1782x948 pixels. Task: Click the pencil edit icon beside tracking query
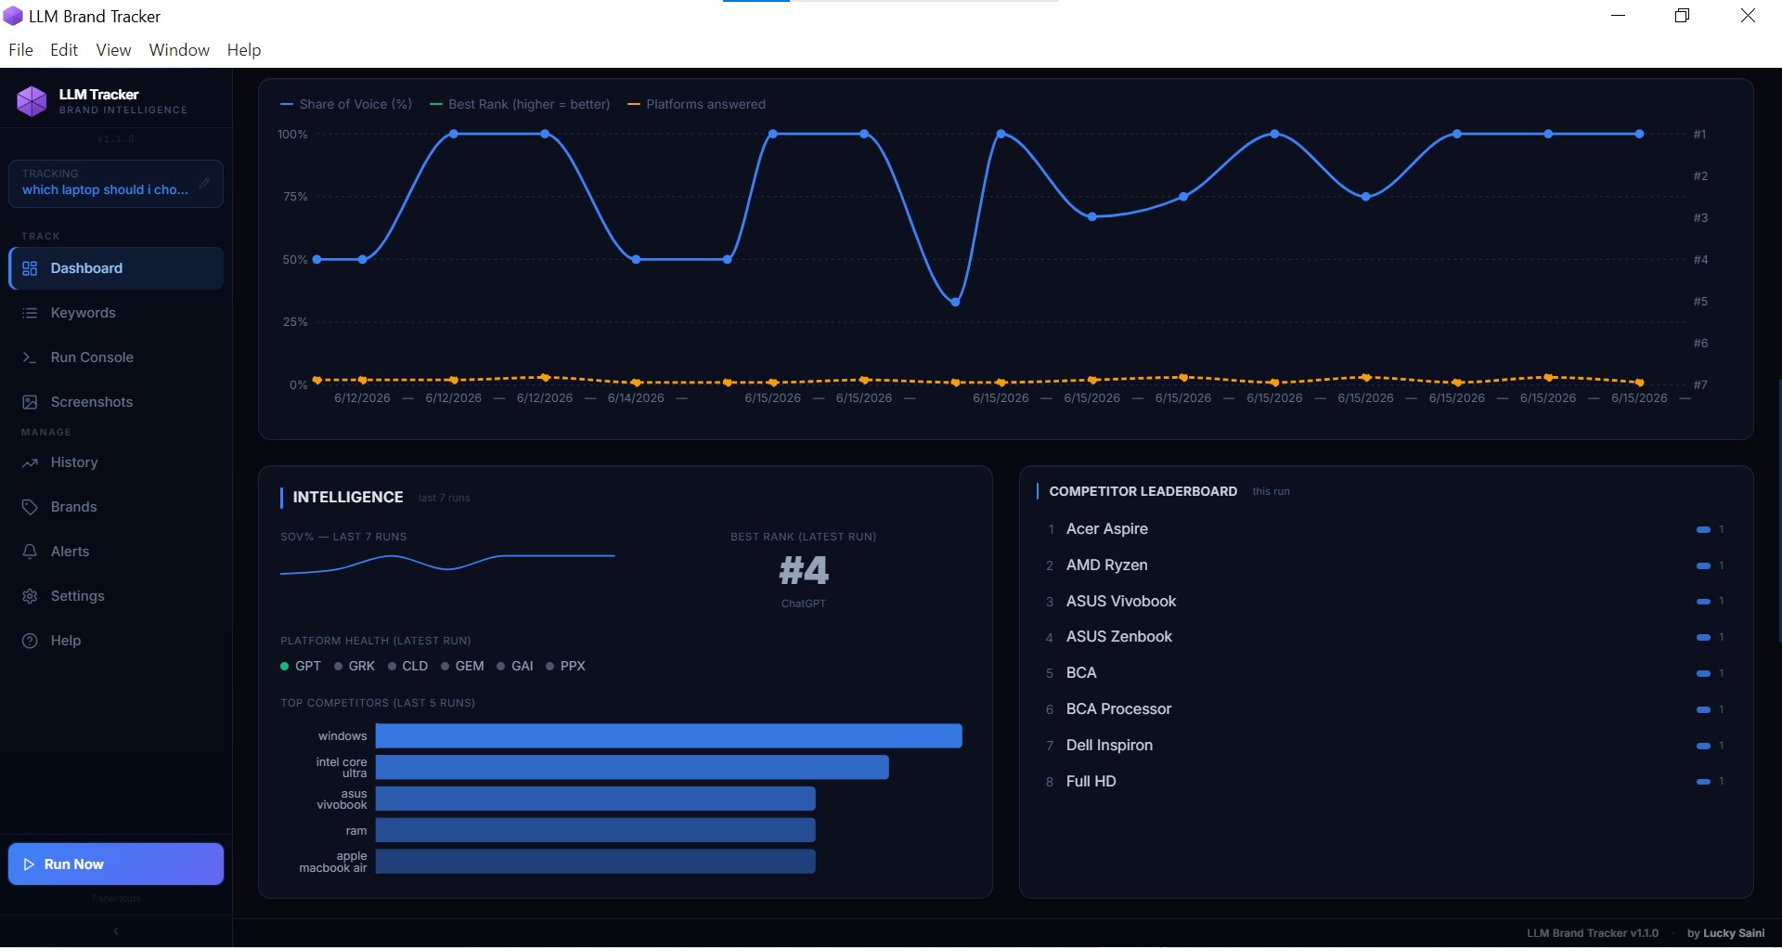pos(204,183)
